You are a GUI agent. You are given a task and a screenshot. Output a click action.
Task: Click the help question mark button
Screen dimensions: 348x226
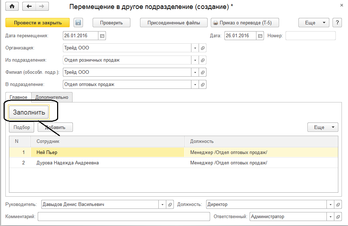(x=337, y=23)
